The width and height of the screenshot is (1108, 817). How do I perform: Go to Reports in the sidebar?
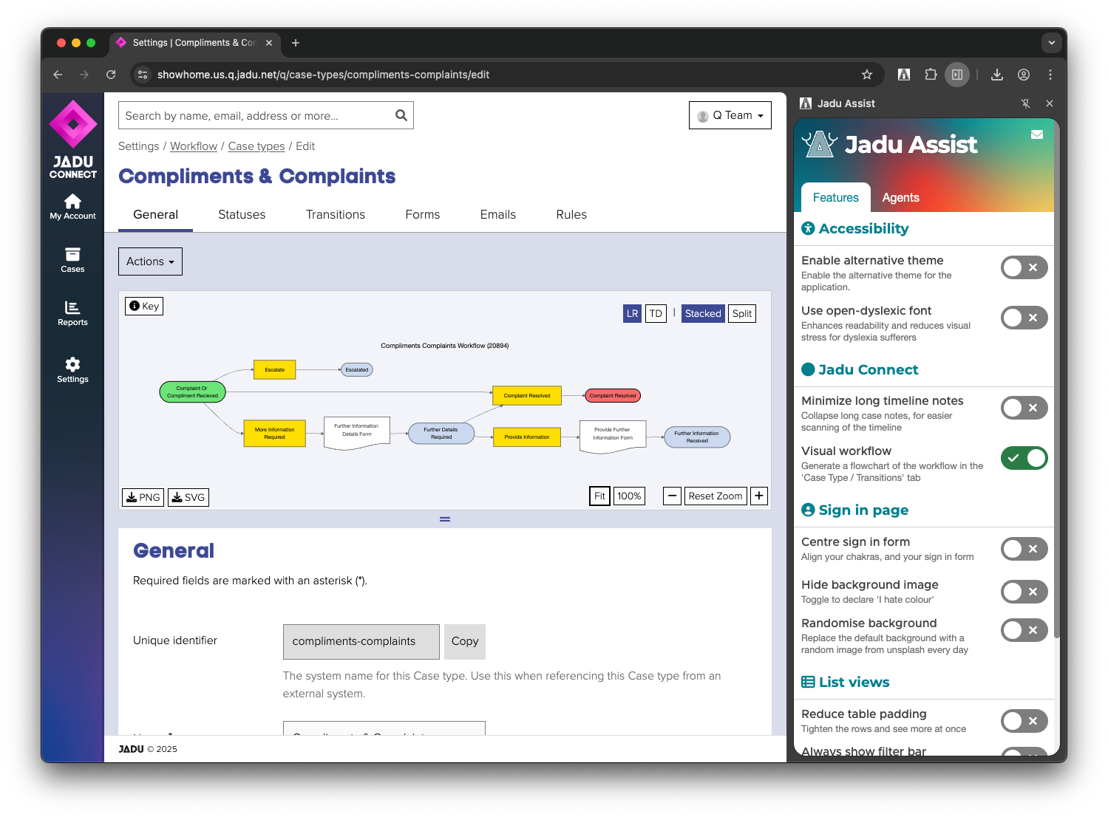(72, 313)
